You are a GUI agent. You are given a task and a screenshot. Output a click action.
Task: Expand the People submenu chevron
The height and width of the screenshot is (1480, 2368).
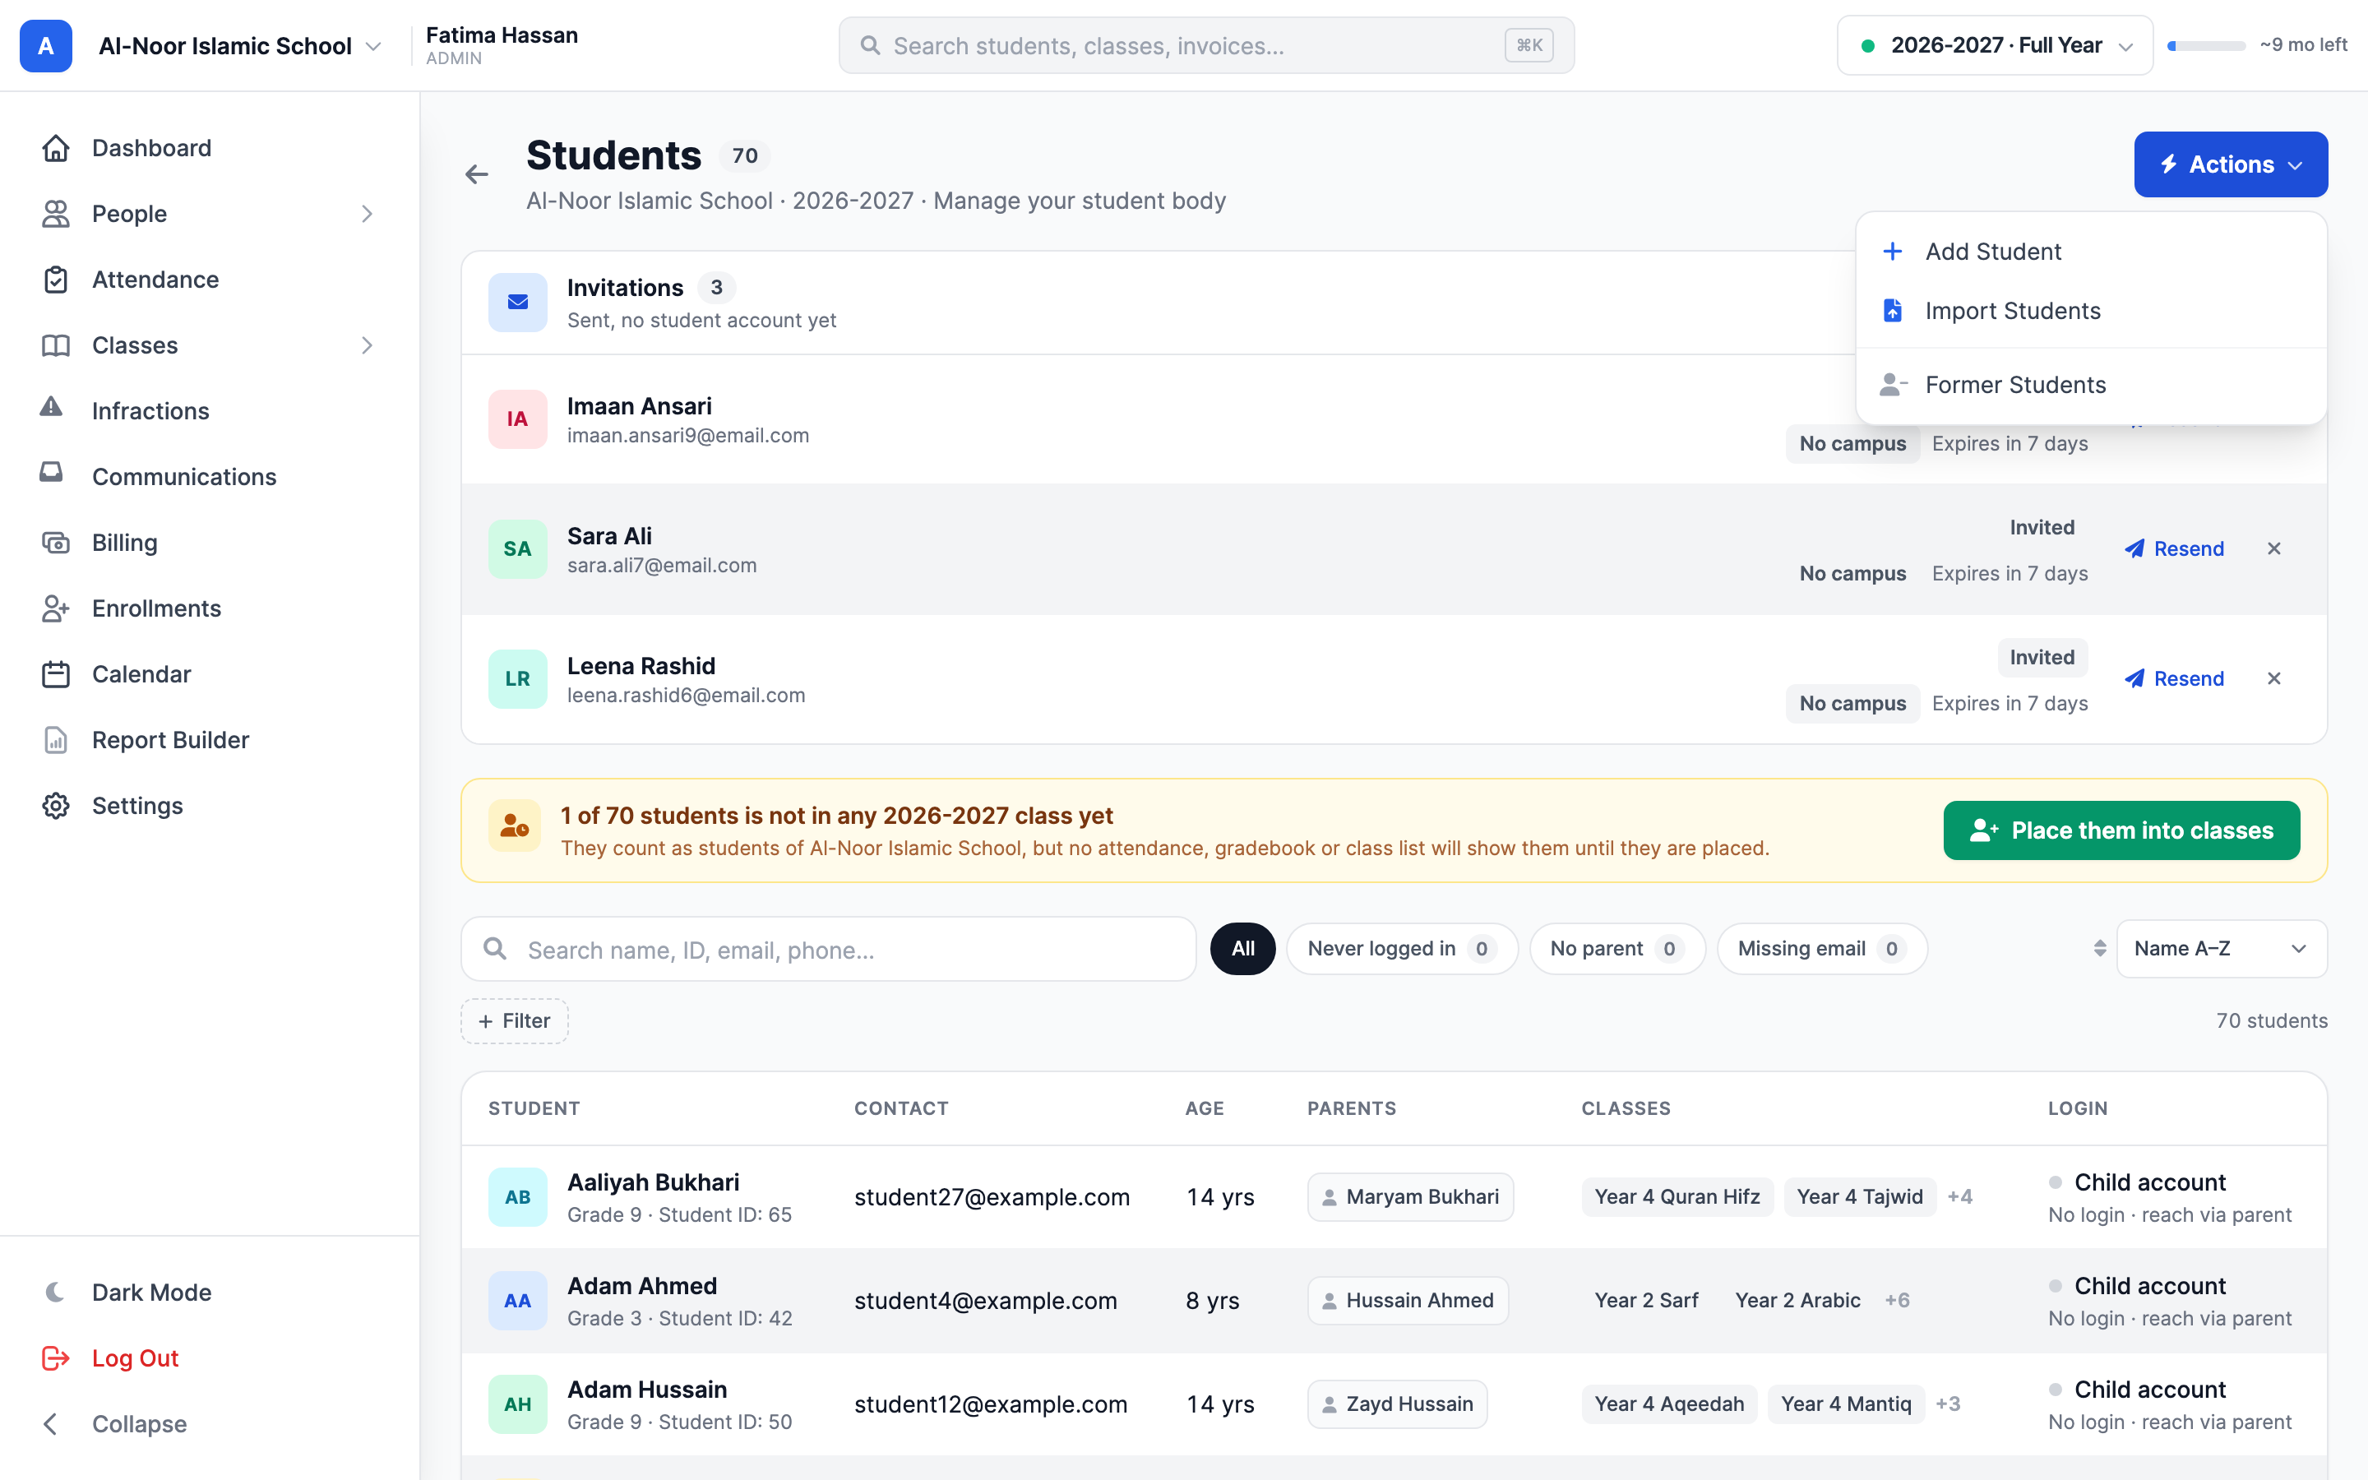coord(367,214)
